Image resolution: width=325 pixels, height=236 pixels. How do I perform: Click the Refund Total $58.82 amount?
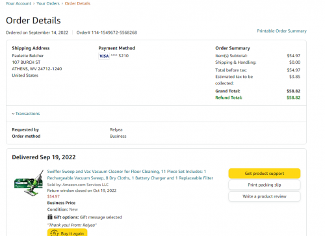[x=293, y=98]
